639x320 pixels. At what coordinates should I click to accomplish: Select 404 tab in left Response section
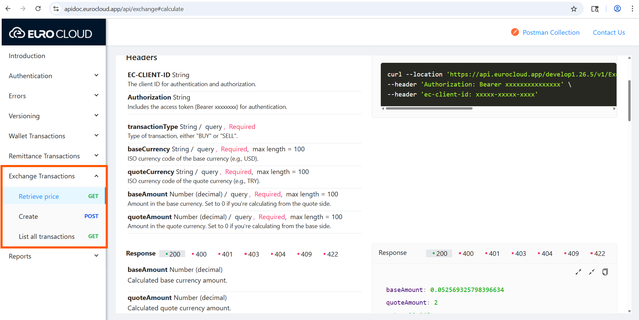[x=278, y=254]
